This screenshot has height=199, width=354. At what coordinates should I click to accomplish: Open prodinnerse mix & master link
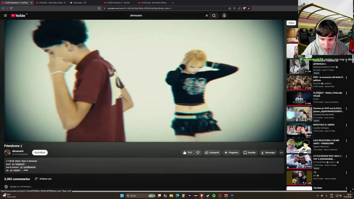coord(28,167)
